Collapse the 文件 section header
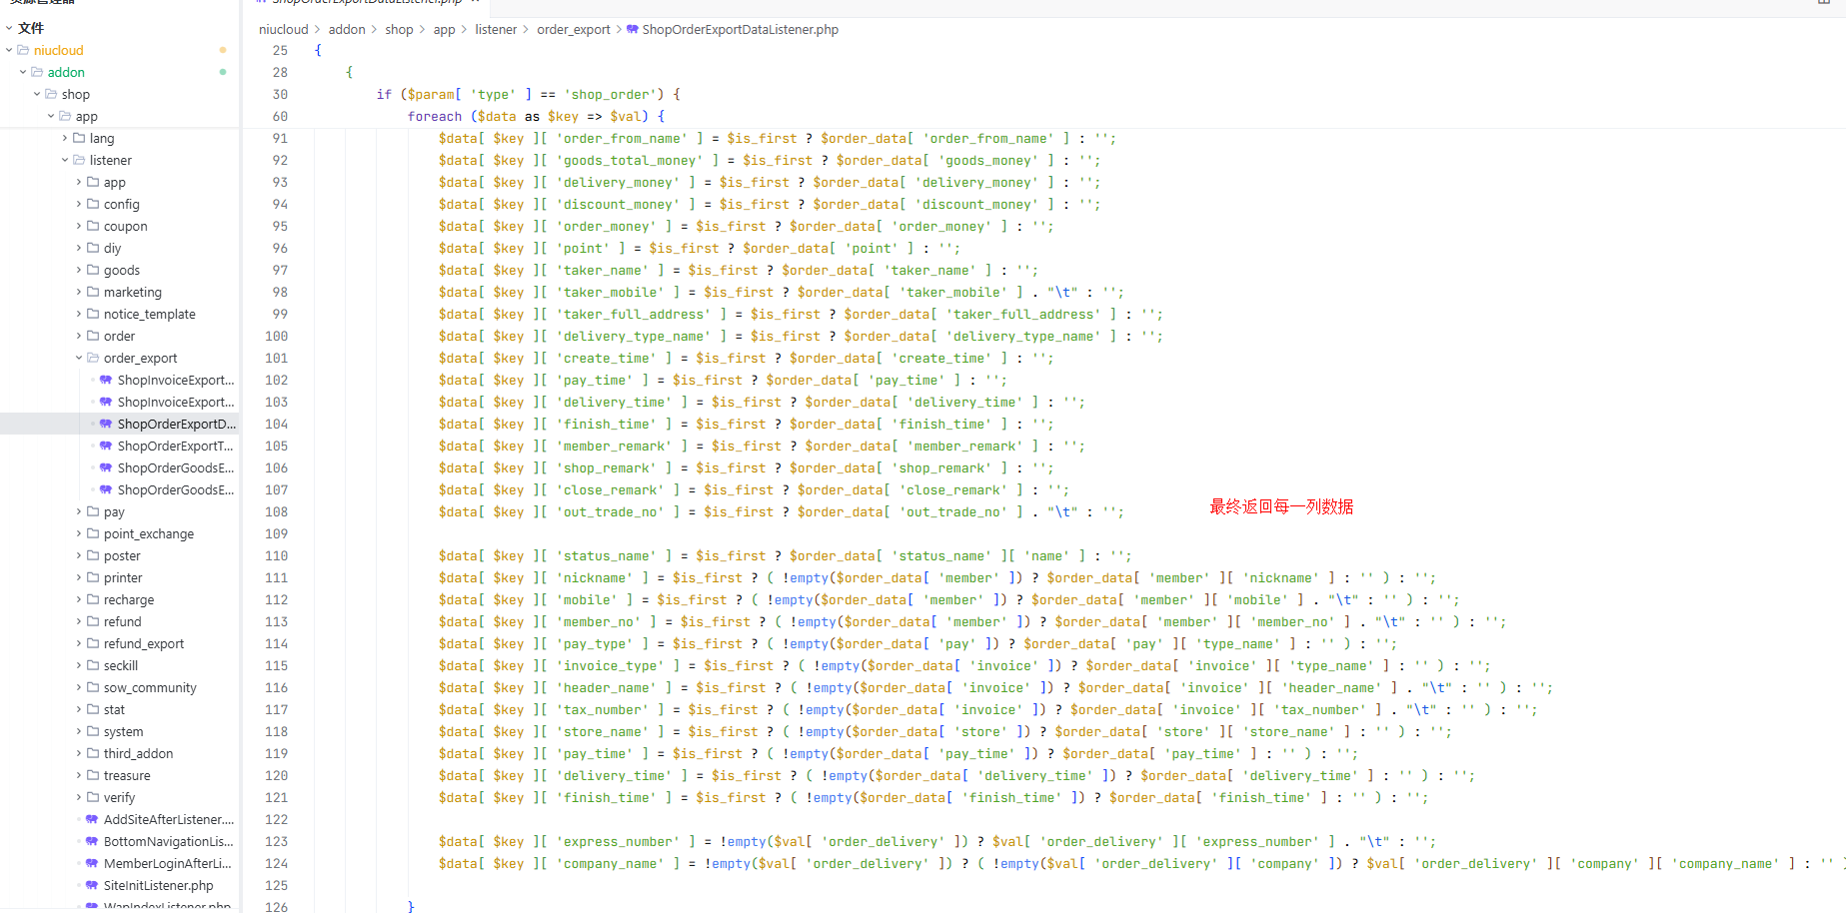The width and height of the screenshot is (1846, 913). point(9,28)
